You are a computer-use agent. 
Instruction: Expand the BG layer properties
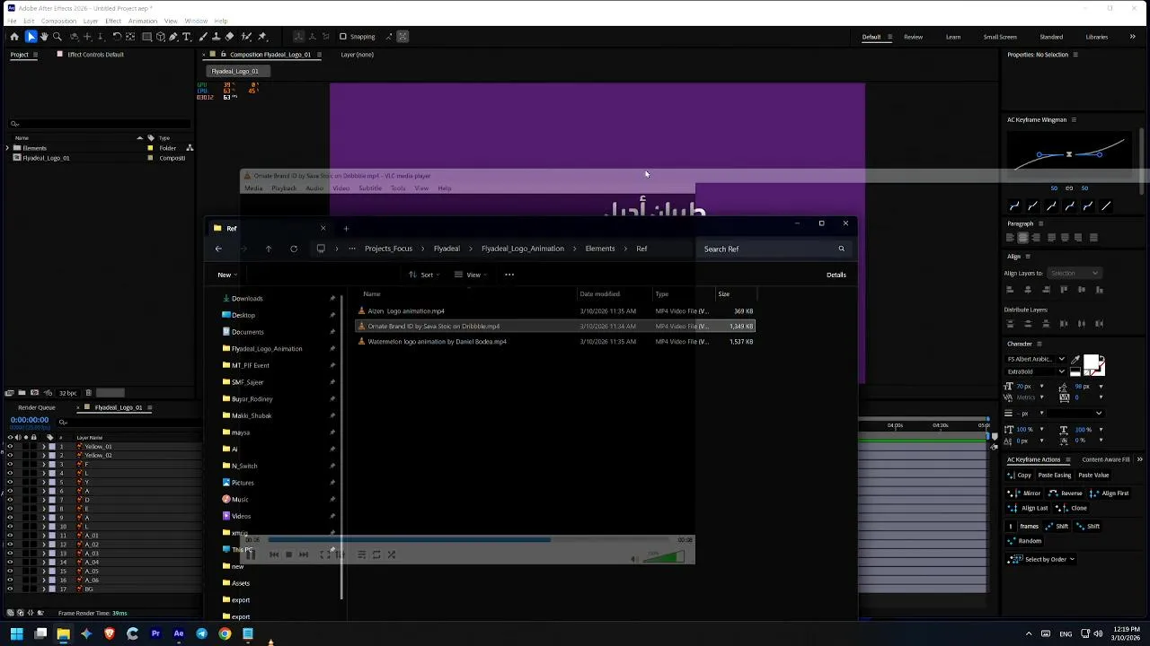pos(43,589)
